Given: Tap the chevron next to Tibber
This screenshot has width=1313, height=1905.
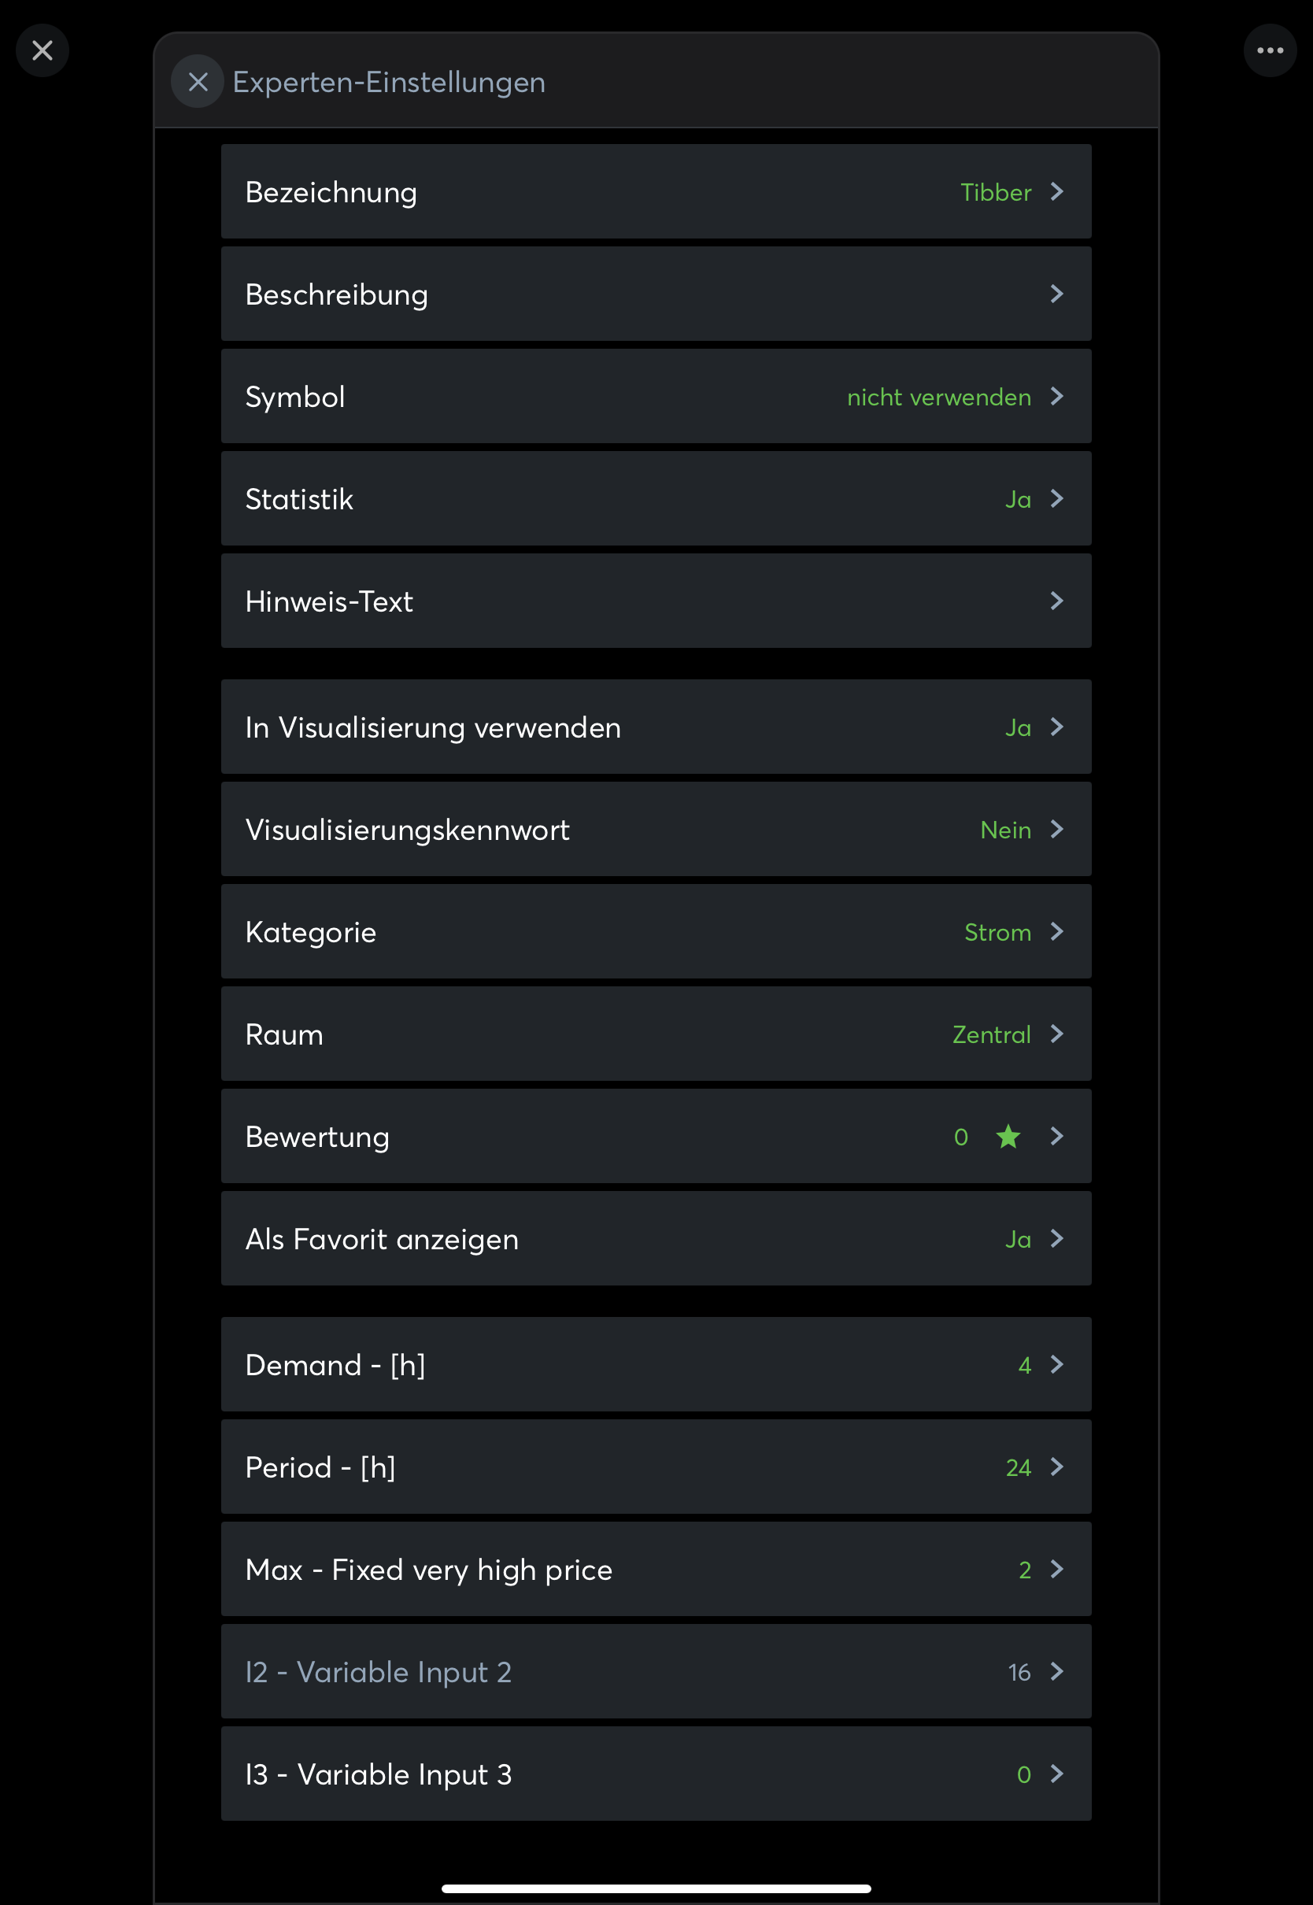Looking at the screenshot, I should pos(1057,191).
